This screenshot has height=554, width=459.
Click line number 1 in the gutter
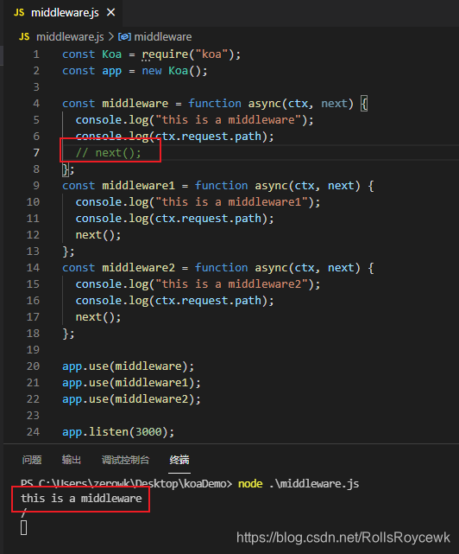click(x=36, y=54)
